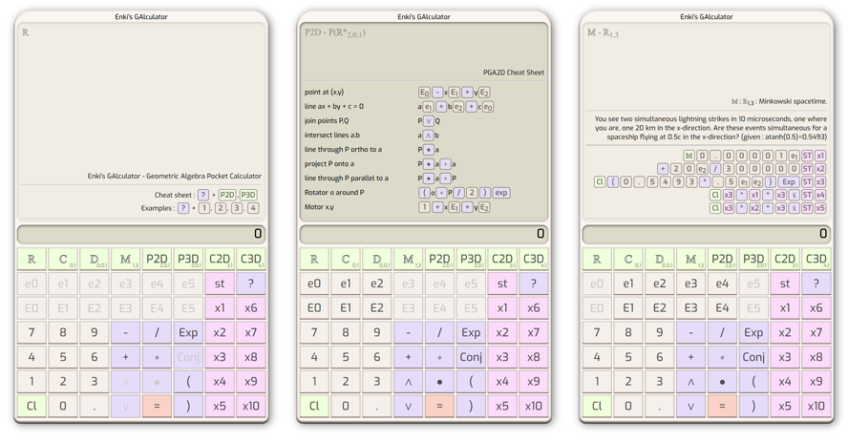The height and width of the screenshot is (442, 848).
Task: Select the P2D algebra tab in left calculator
Action: 157,259
